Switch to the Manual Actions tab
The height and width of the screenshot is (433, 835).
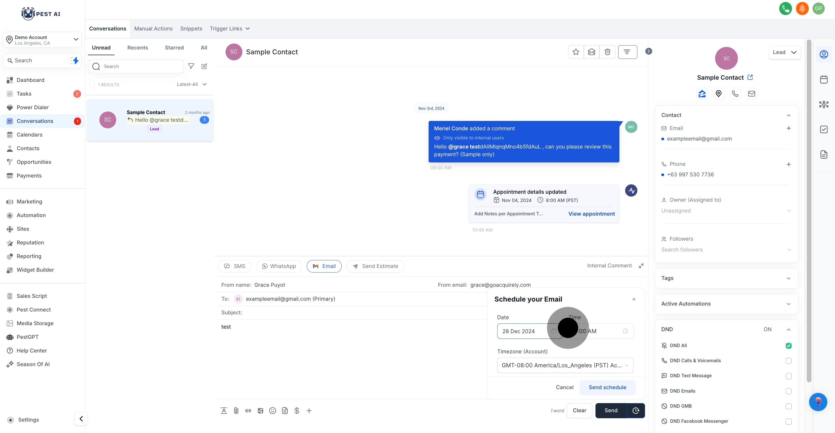pyautogui.click(x=153, y=28)
